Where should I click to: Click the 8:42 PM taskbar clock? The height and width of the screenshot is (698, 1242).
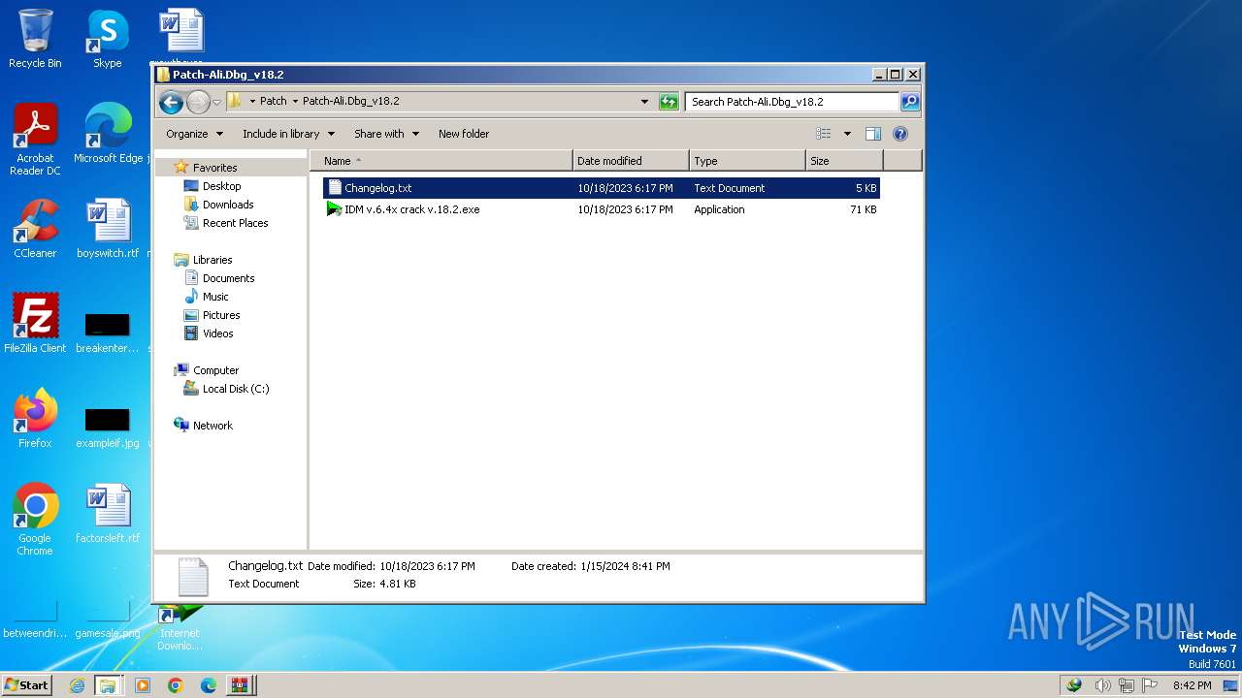click(x=1193, y=685)
